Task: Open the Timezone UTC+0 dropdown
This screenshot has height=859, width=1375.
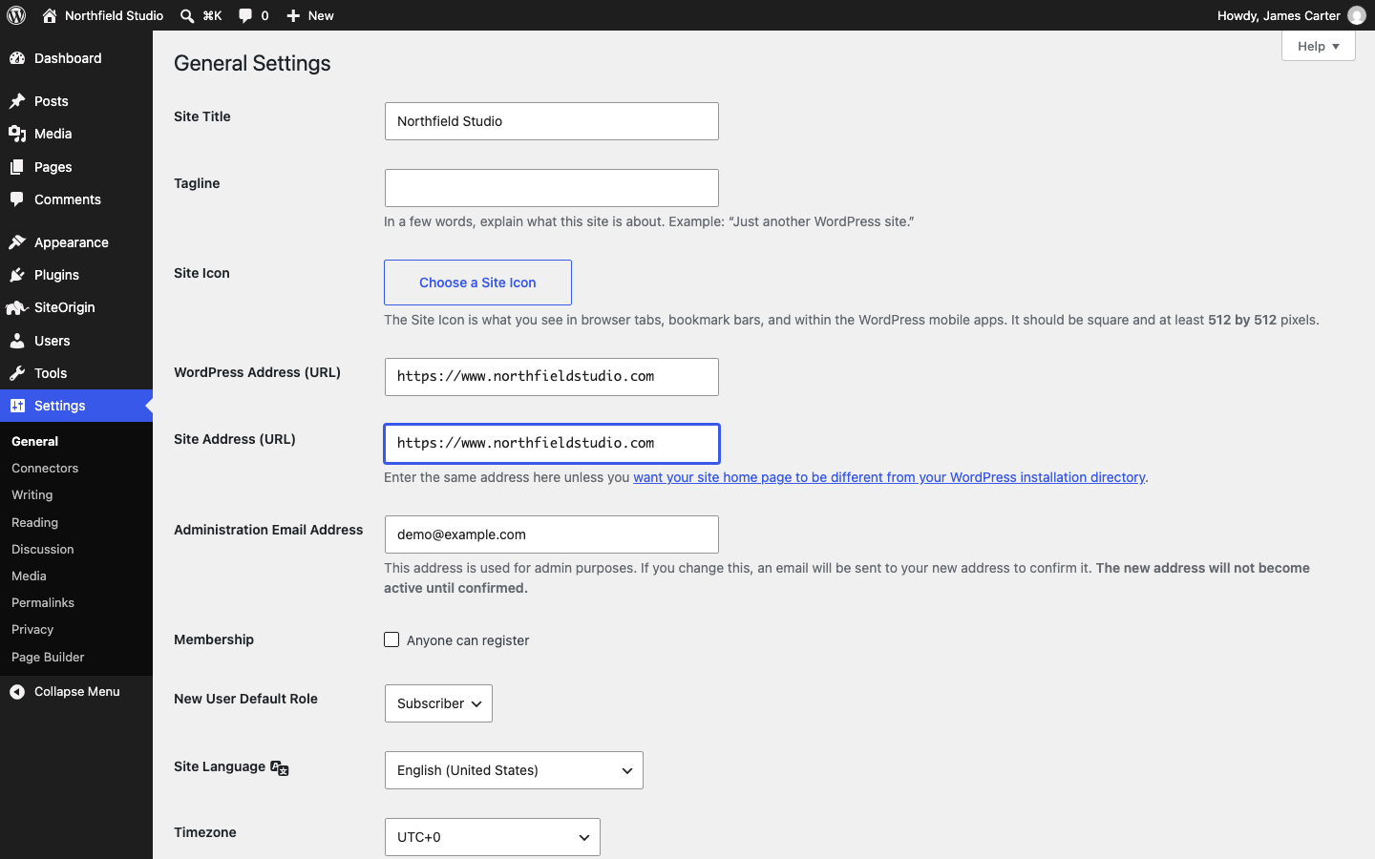Action: pyautogui.click(x=493, y=837)
